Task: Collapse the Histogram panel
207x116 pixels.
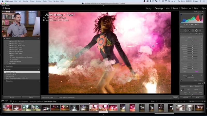Action: (203, 12)
